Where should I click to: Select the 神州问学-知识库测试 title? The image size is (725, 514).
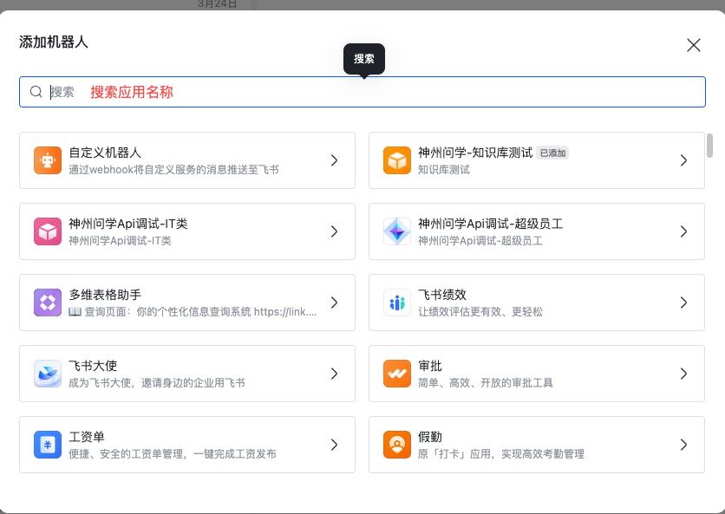[475, 153]
